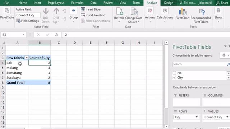Open the joko nardi account name

coord(205,3)
